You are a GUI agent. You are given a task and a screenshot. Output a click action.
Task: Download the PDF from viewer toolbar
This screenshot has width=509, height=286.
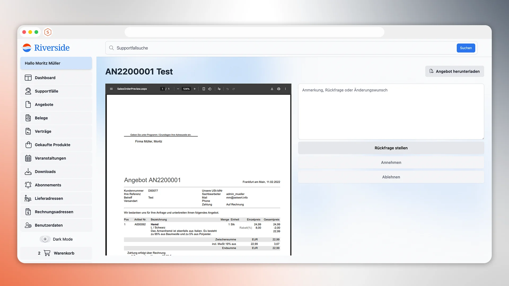272,89
